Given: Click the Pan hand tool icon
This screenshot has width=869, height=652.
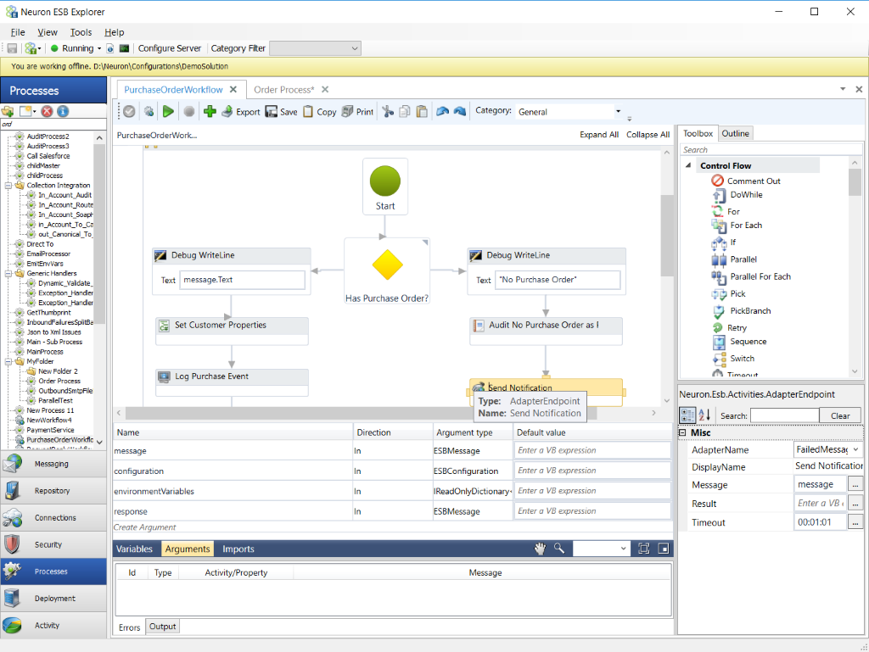Looking at the screenshot, I should point(540,549).
